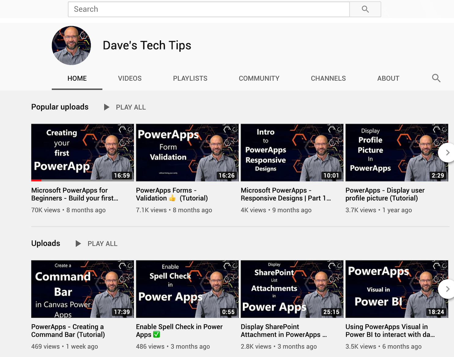Click the Uploads play triangle icon

point(78,244)
